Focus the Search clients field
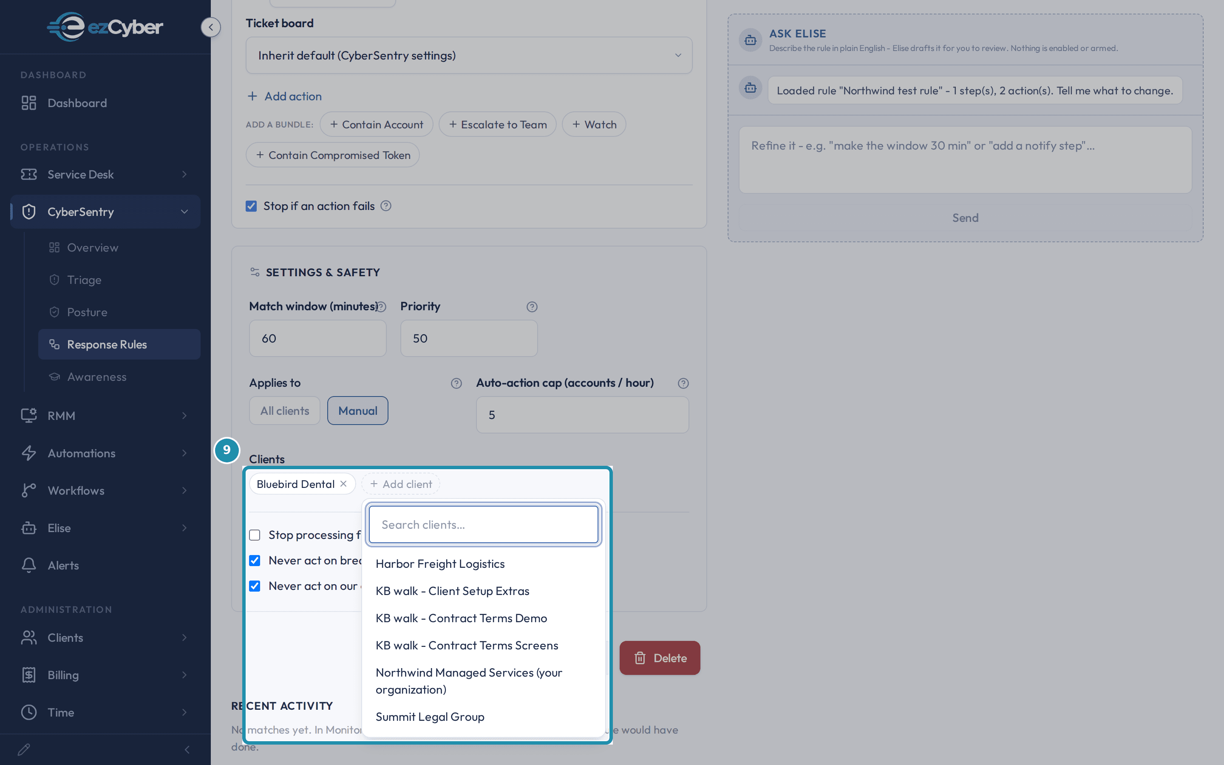The image size is (1224, 765). pyautogui.click(x=484, y=525)
